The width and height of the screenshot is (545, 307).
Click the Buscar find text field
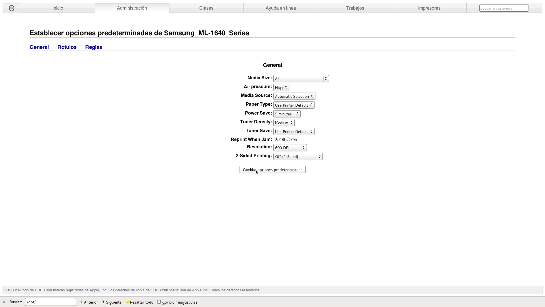tap(51, 302)
